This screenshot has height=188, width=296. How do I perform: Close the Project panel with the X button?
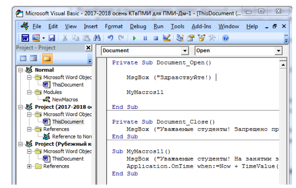88,48
